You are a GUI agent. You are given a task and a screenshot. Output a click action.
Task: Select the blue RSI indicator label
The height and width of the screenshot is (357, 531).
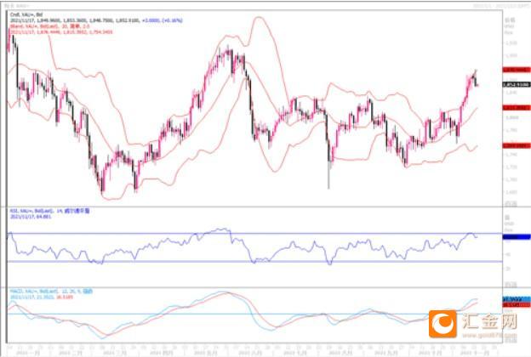click(x=49, y=211)
